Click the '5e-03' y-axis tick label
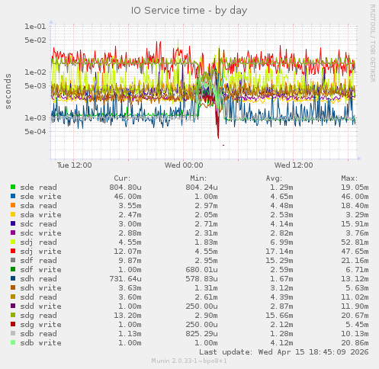Image resolution: width=379 pixels, height=369 pixels. pos(35,85)
